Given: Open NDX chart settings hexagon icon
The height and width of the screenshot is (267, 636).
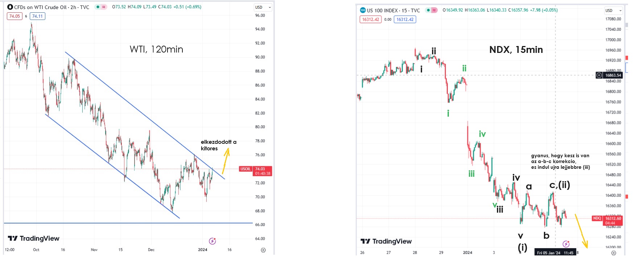Looking at the screenshot, I should point(614,253).
